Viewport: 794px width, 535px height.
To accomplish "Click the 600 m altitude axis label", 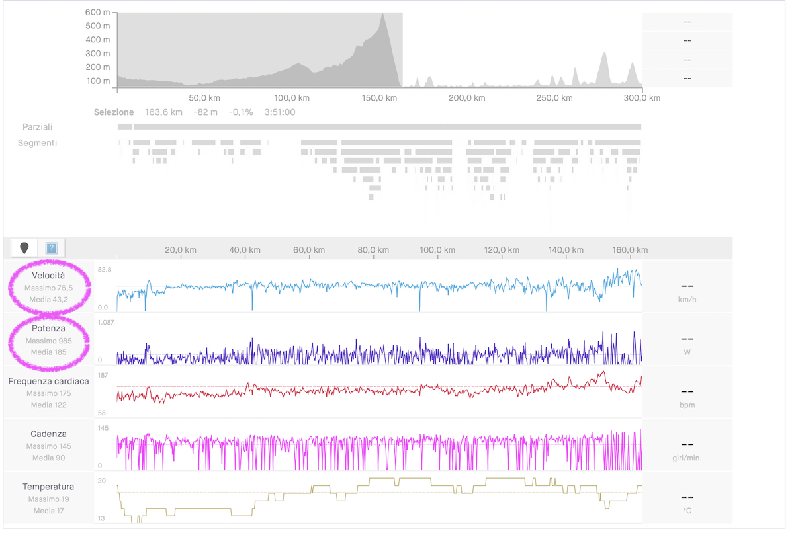I will [x=98, y=13].
